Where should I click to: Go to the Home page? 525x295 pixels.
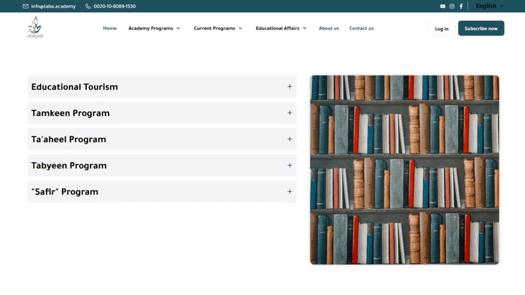[110, 28]
